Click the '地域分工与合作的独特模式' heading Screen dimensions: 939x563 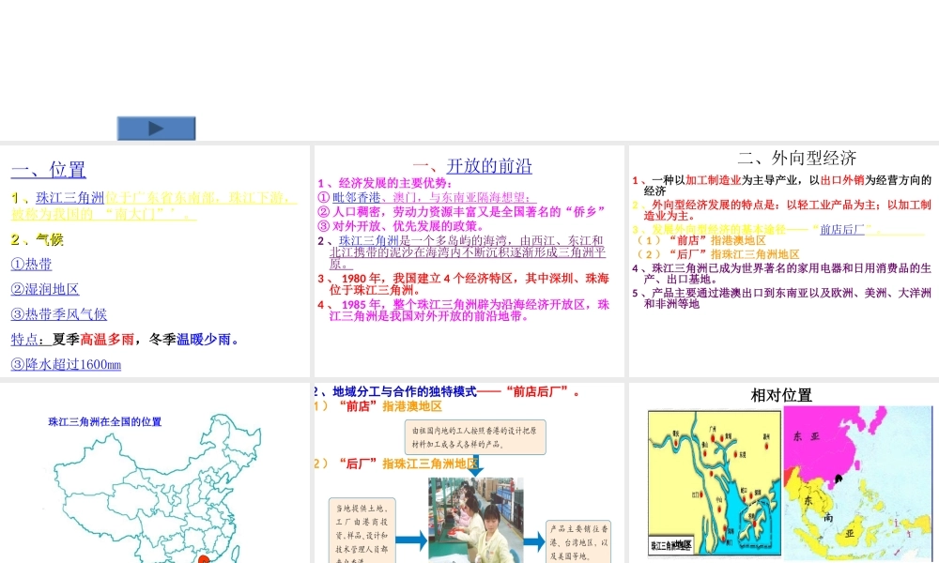(x=404, y=391)
